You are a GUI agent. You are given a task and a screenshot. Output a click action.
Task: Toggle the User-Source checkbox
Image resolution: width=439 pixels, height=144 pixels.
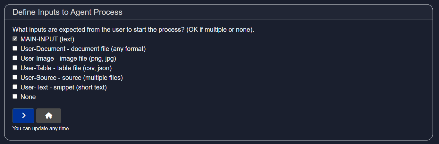(15, 77)
